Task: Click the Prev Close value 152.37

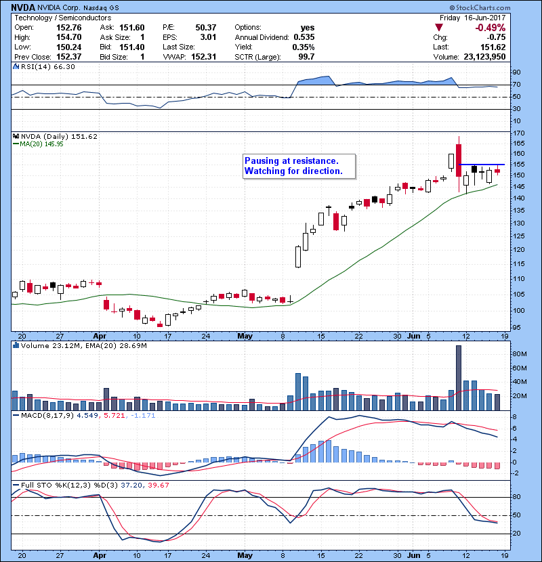Action: 69,57
